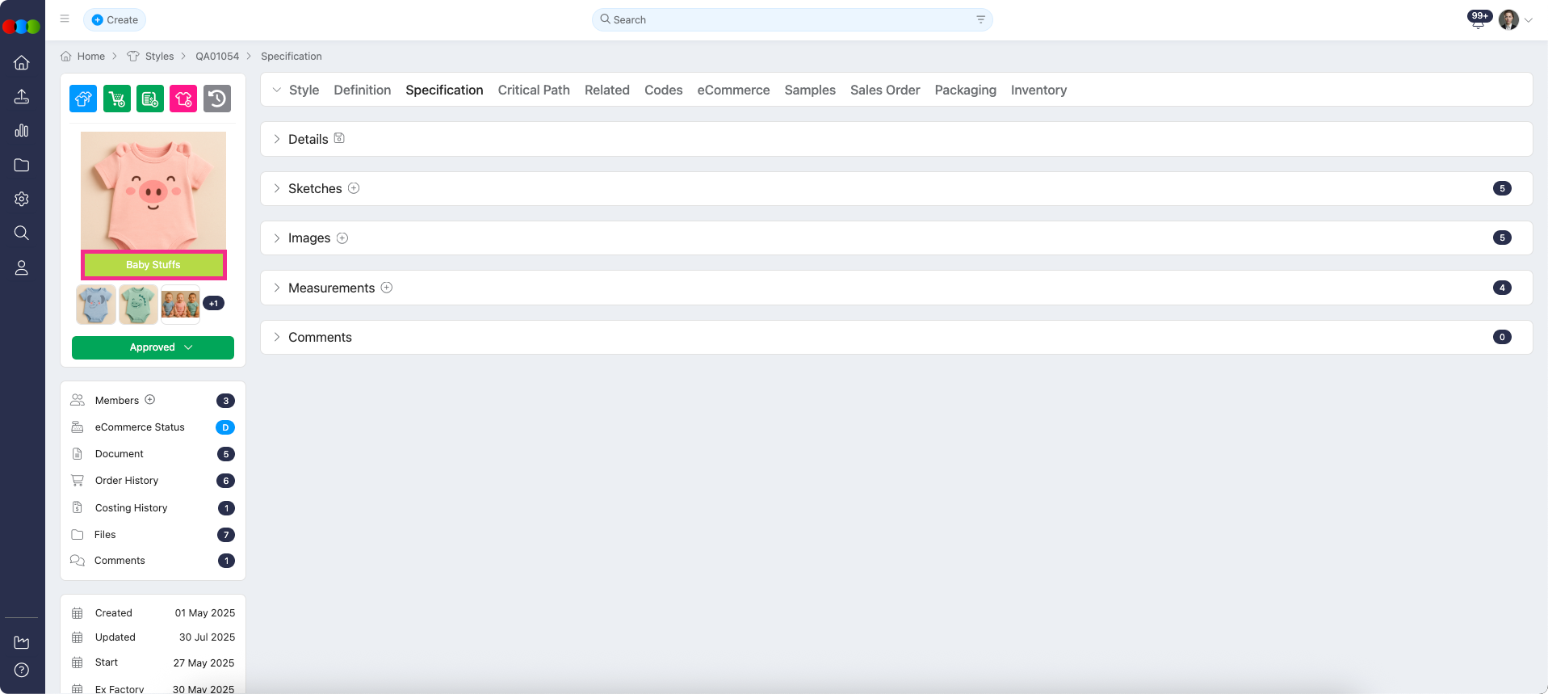Switch to the Critical Path tab
1548x694 pixels.
[534, 90]
